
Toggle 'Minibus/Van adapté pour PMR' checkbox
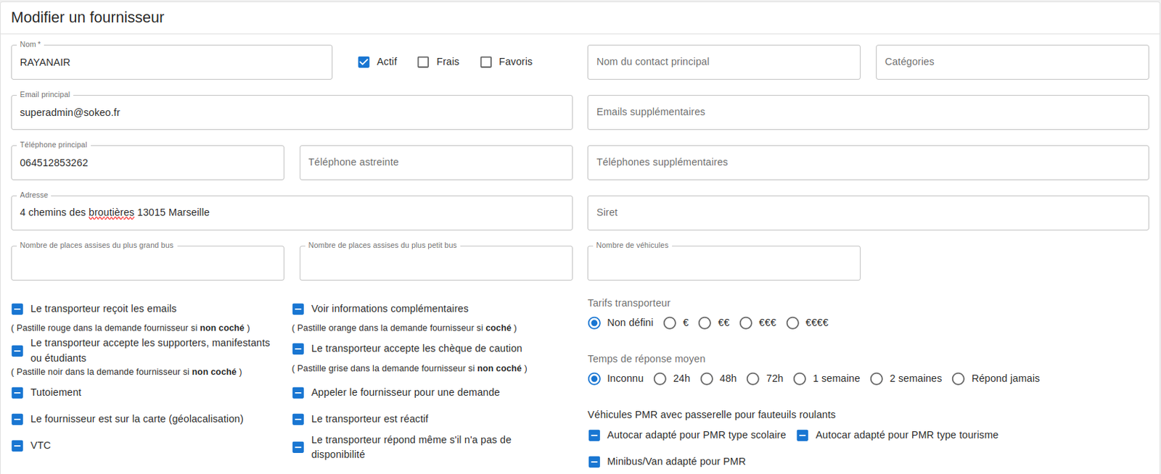click(x=594, y=462)
